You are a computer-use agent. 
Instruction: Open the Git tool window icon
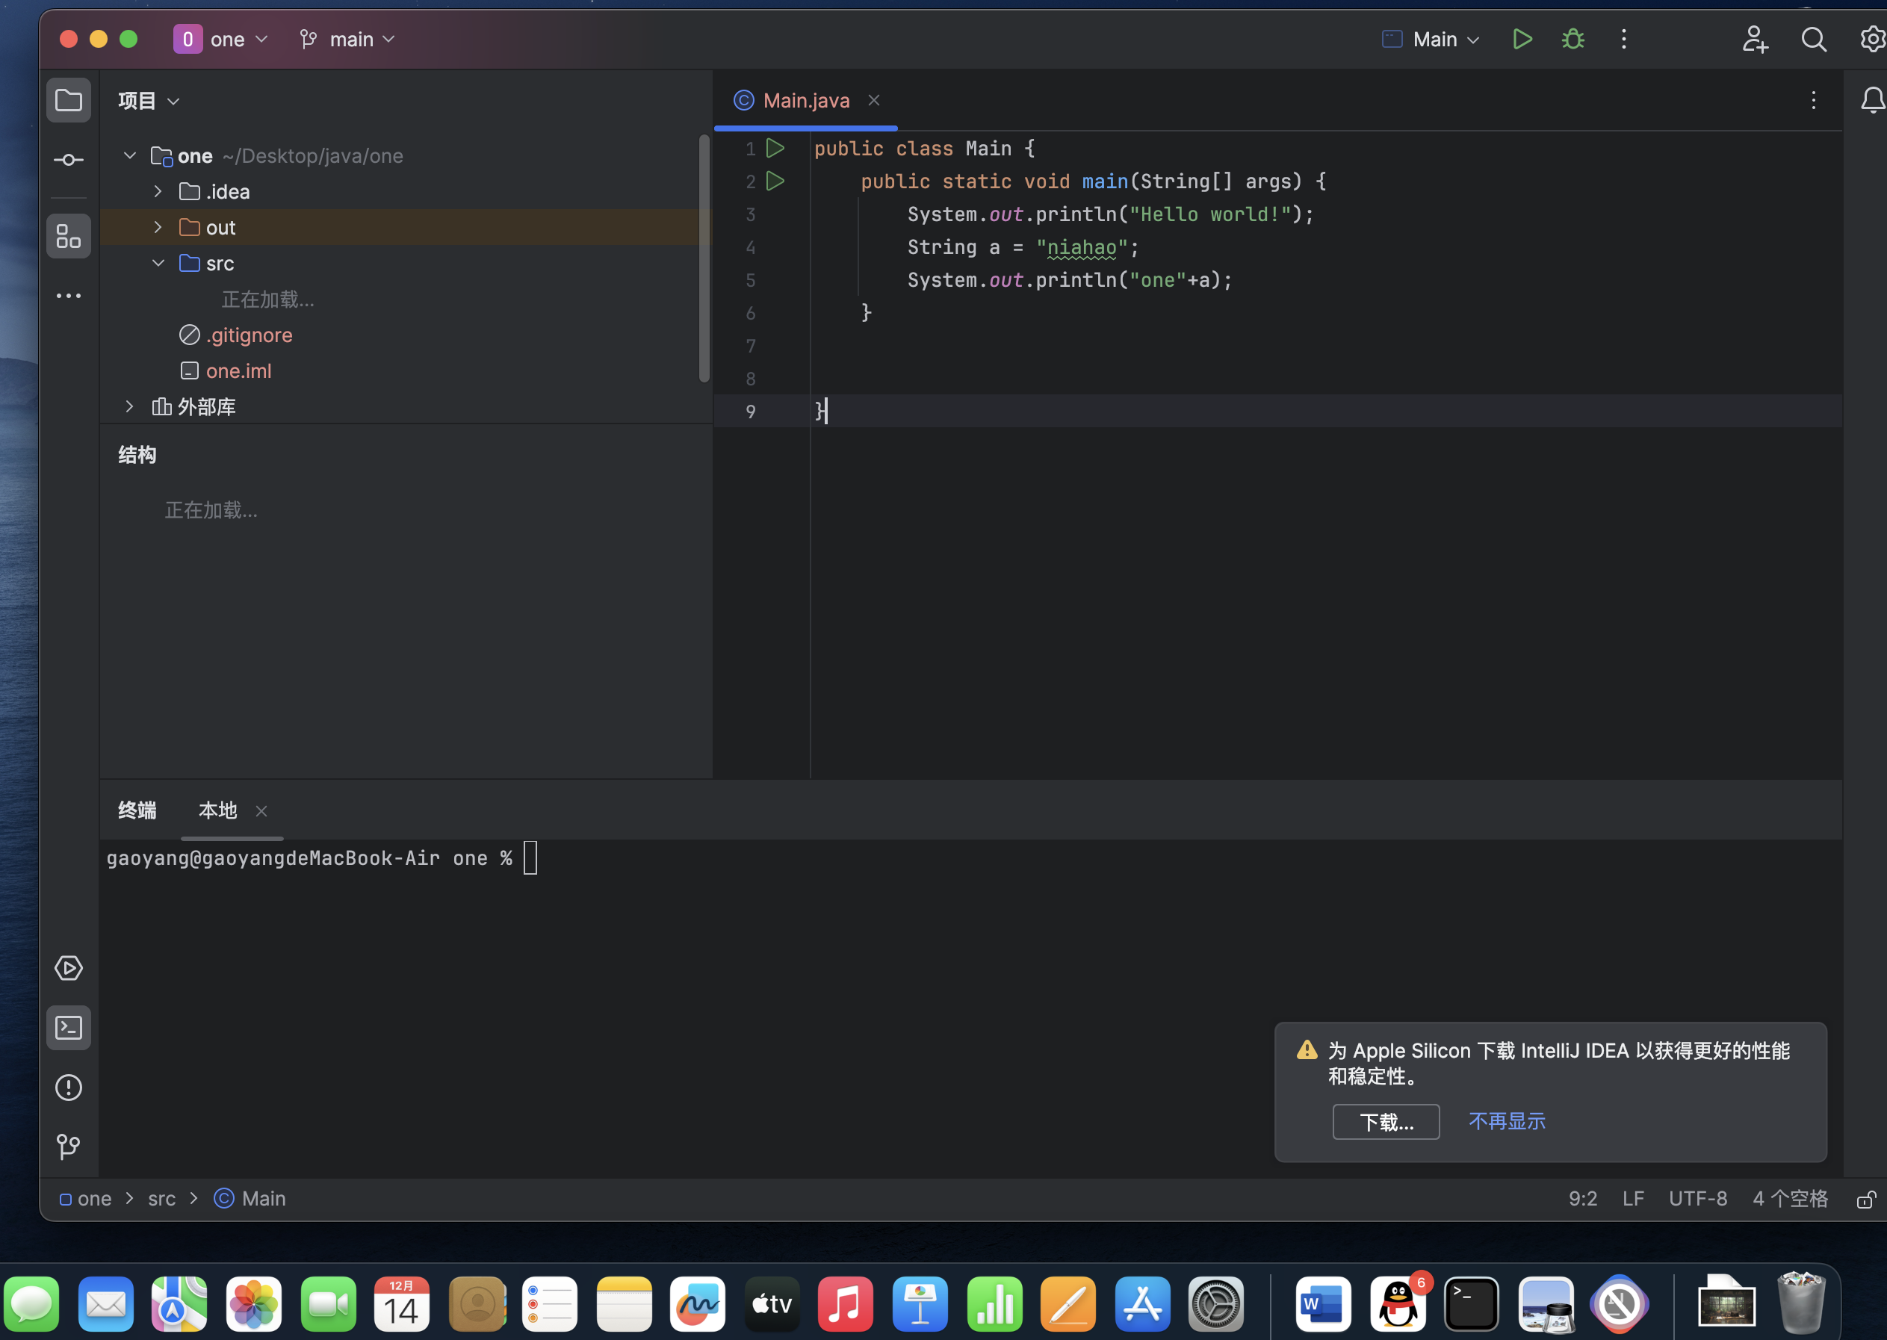pyautogui.click(x=69, y=1146)
